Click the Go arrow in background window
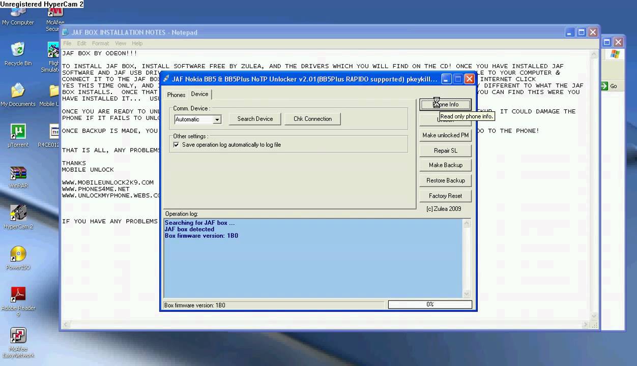This screenshot has height=366, width=637. coord(604,86)
